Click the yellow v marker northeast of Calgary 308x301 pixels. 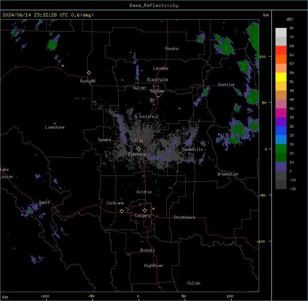(153, 209)
